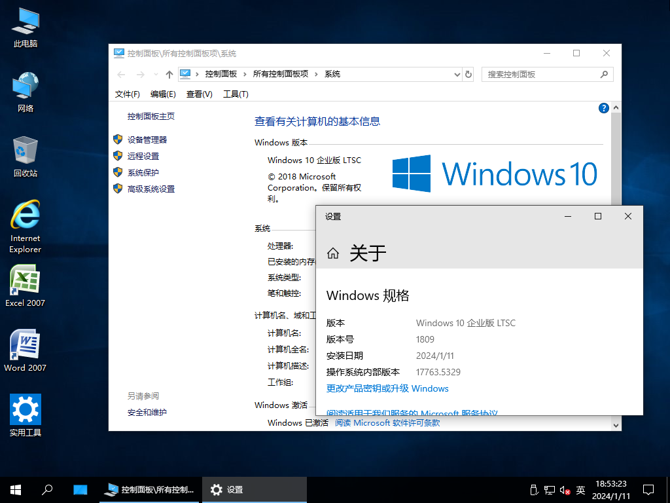The height and width of the screenshot is (503, 670).
Task: Expand chevron before 控制面板 breadcrumb
Action: [197, 75]
